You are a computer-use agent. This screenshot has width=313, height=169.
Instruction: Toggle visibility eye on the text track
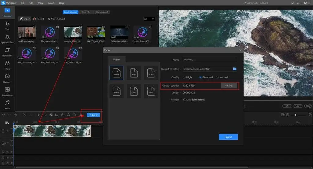[x=12, y=152]
